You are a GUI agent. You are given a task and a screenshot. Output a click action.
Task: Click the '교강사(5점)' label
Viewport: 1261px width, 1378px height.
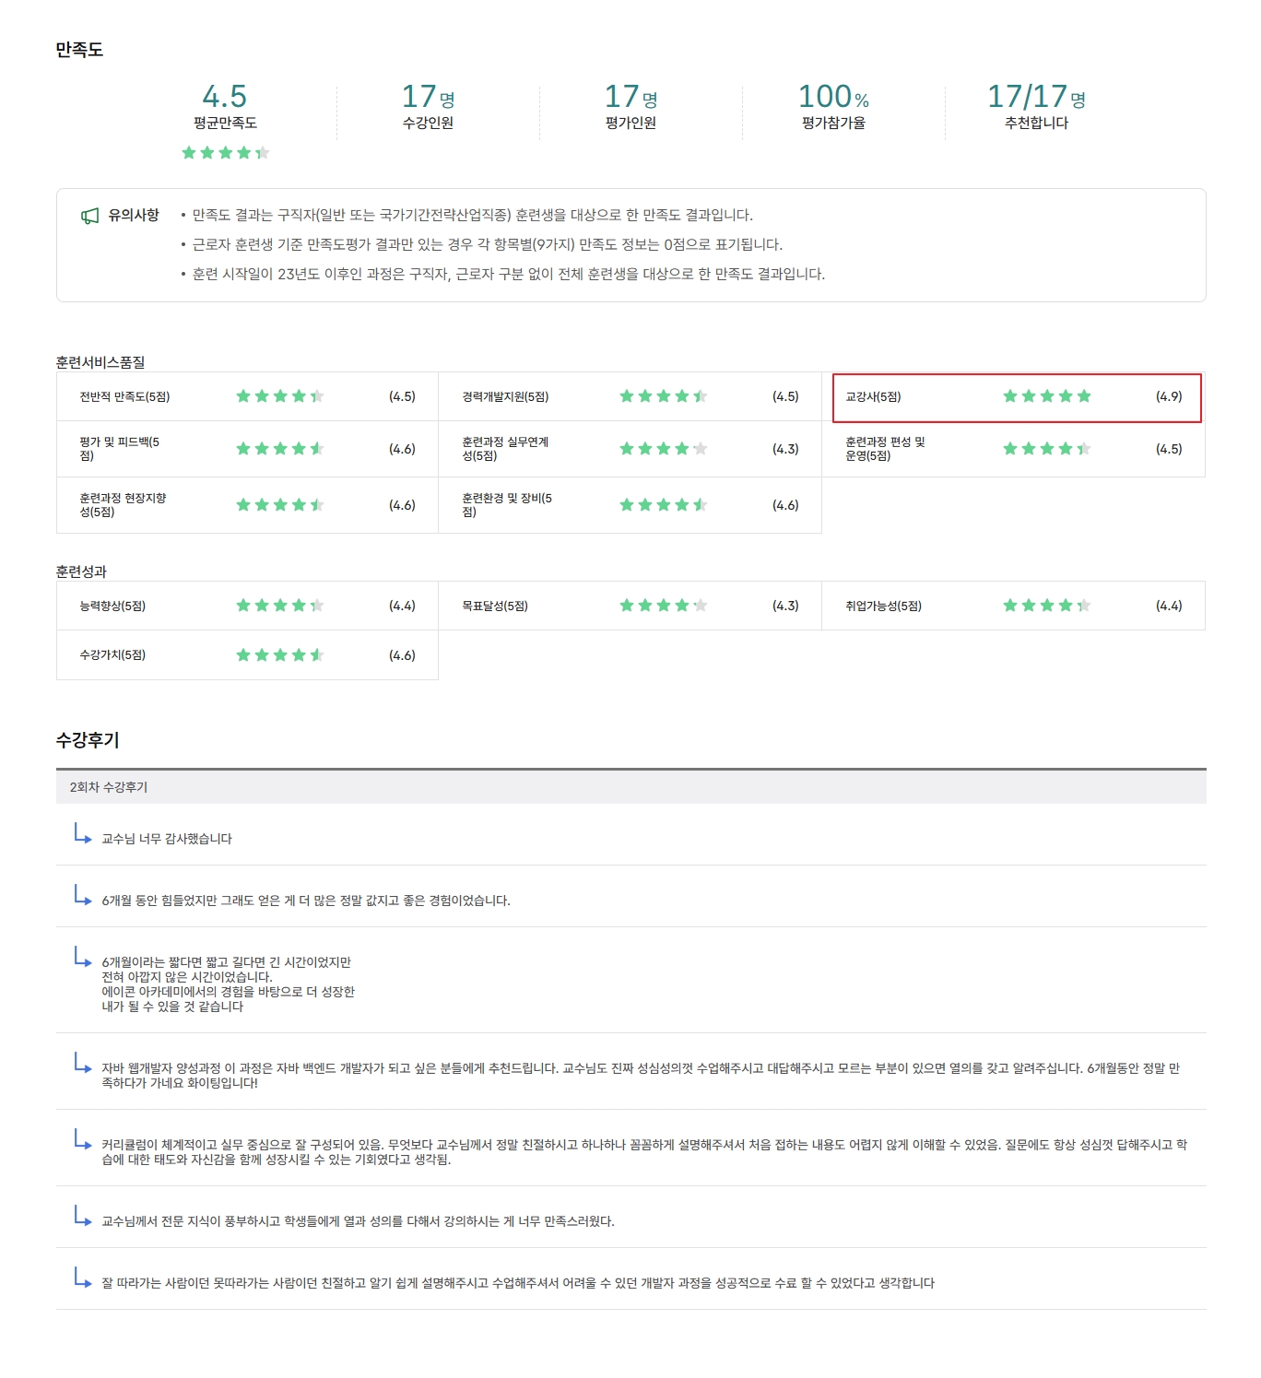click(873, 396)
